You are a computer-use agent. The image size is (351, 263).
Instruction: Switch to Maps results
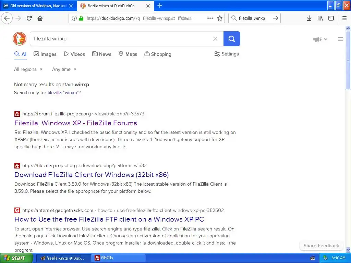pyautogui.click(x=128, y=54)
